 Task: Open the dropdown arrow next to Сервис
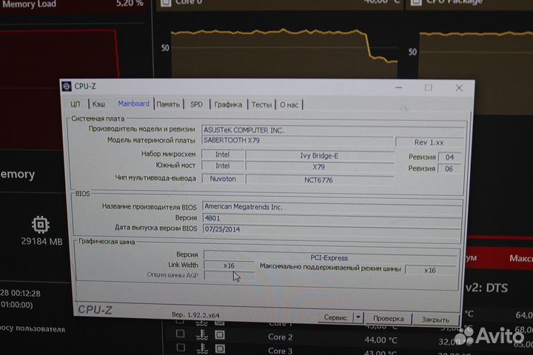[x=358, y=318]
